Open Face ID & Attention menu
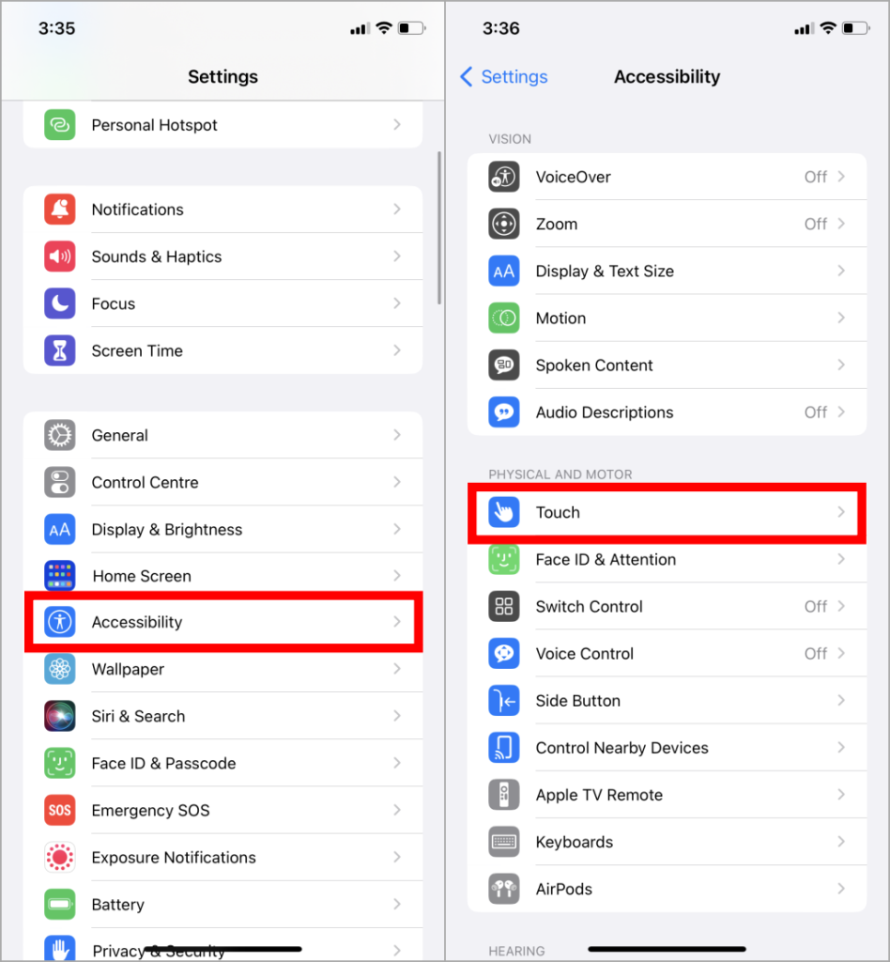Viewport: 890px width, 962px height. (x=667, y=559)
